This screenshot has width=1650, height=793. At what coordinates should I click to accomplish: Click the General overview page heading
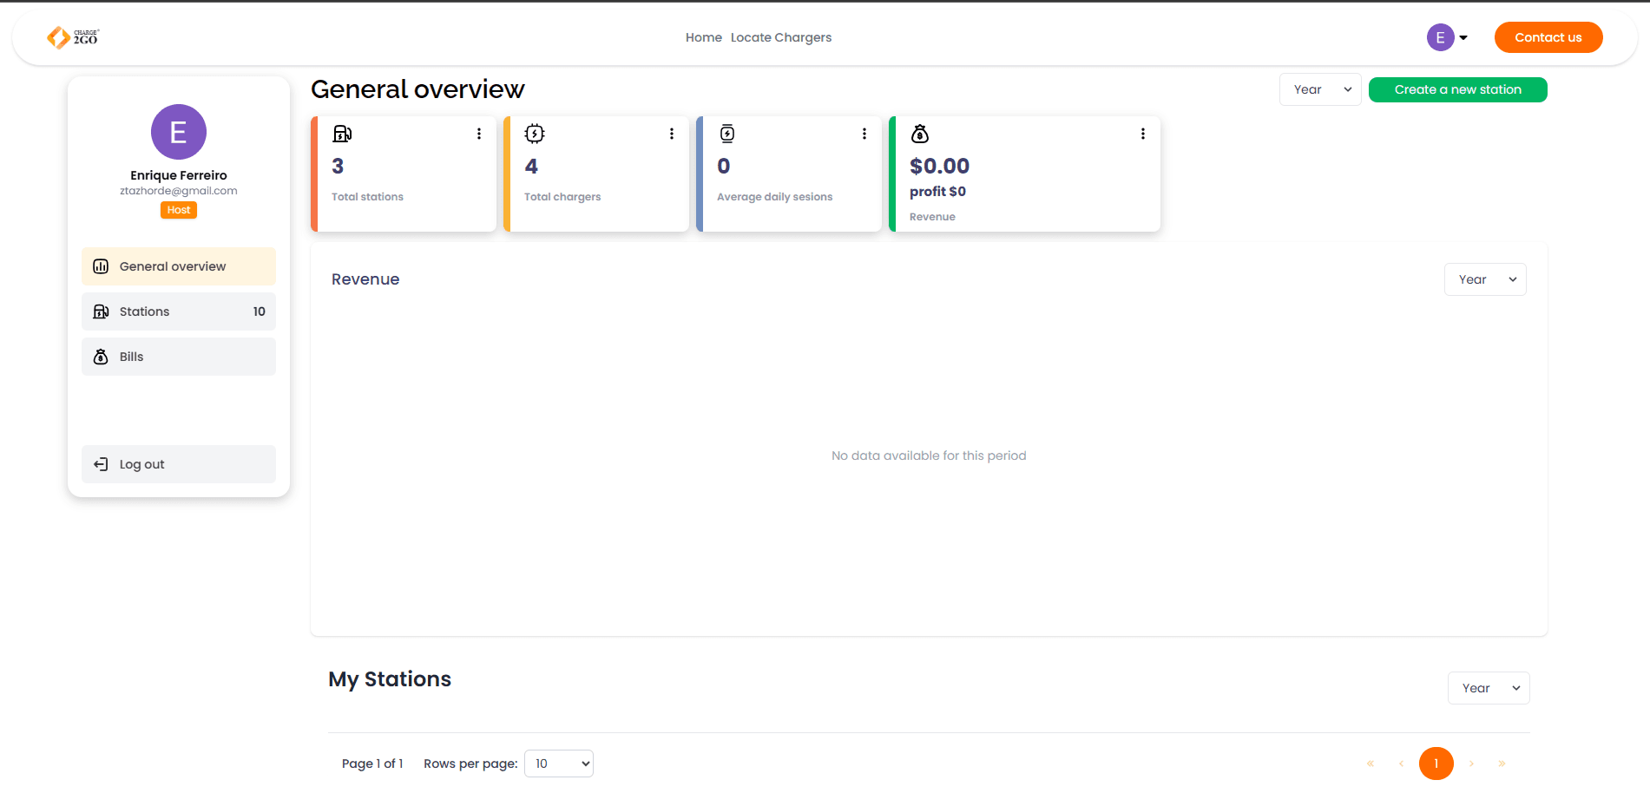(417, 89)
